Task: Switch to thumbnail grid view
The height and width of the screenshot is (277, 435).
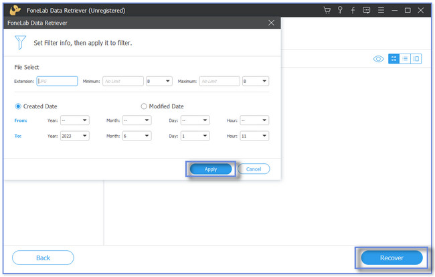Action: tap(394, 58)
